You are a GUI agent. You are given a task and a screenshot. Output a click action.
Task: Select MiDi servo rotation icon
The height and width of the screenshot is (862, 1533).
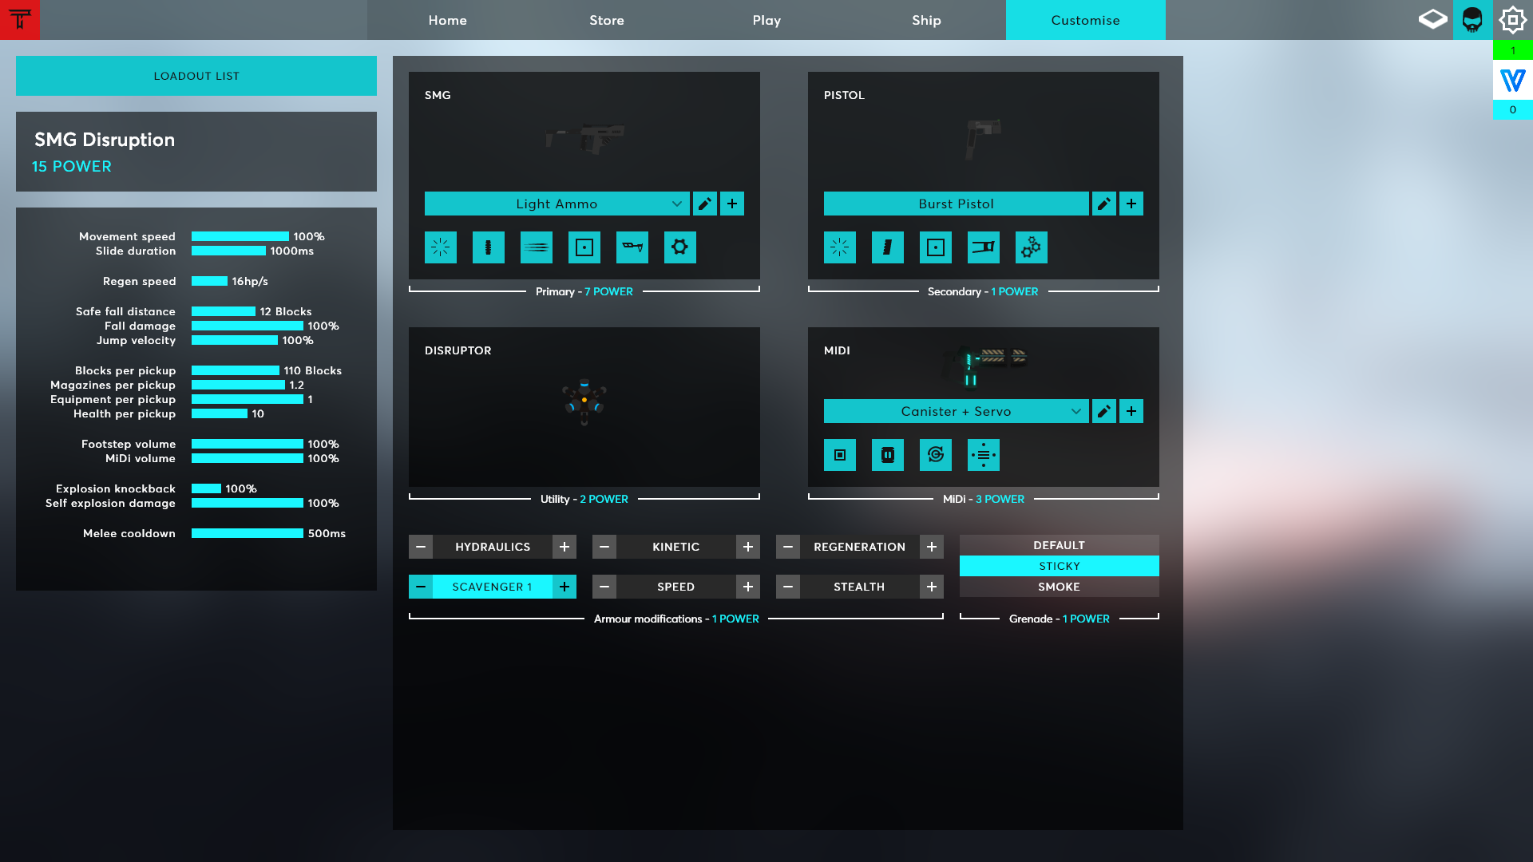click(936, 455)
